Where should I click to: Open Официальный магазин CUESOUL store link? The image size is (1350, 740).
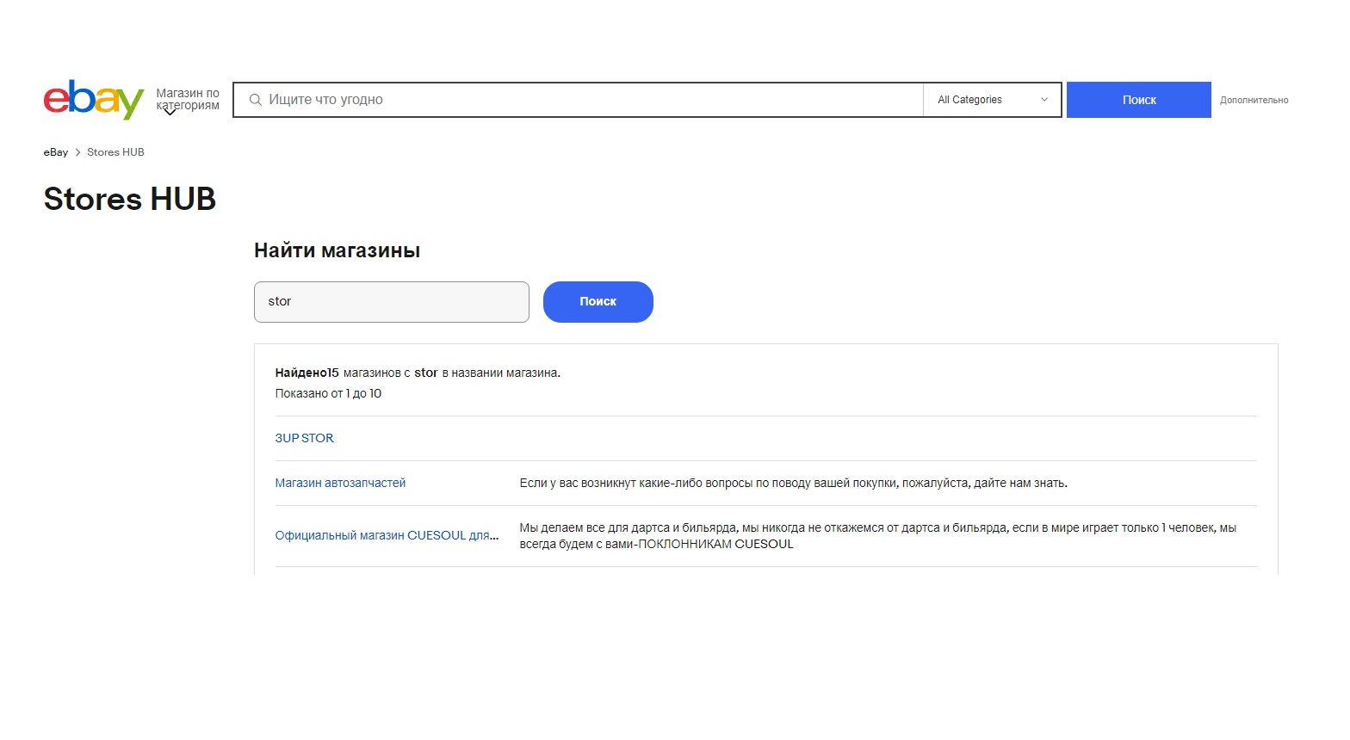[387, 535]
